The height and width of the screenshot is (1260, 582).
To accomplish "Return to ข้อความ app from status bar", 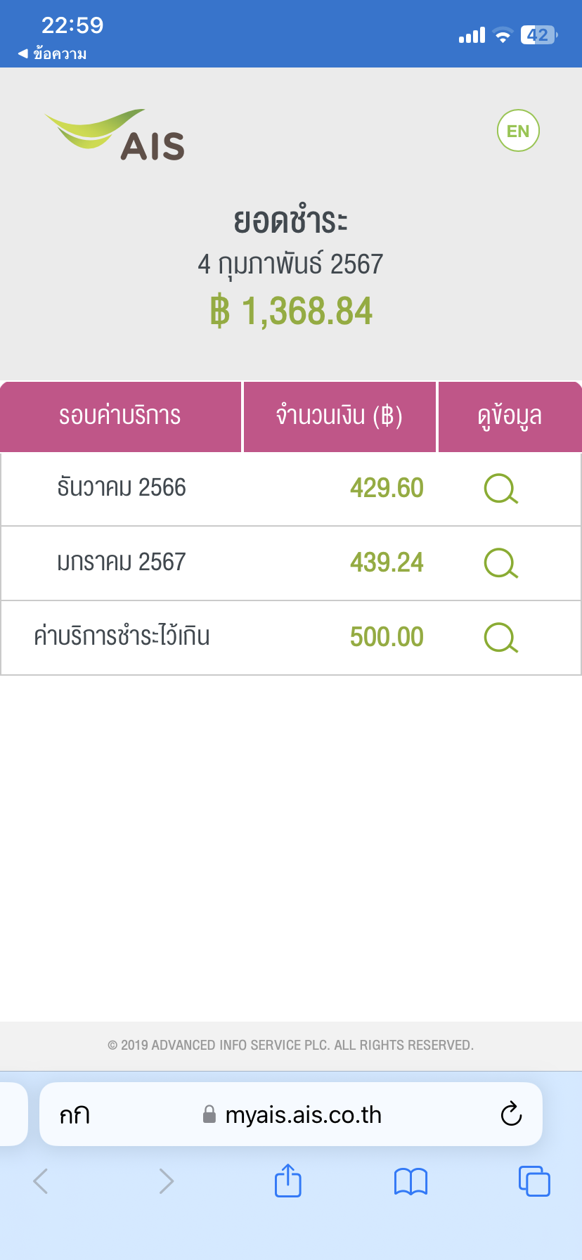I will pos(53,54).
